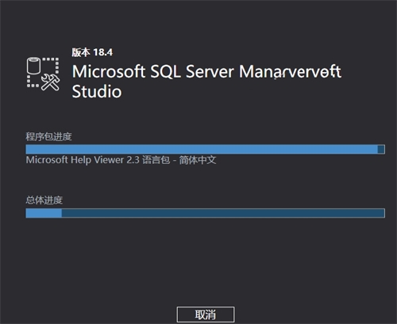397x324 pixels.
Task: Click the wrench and hammer tools icon
Action: coord(50,82)
